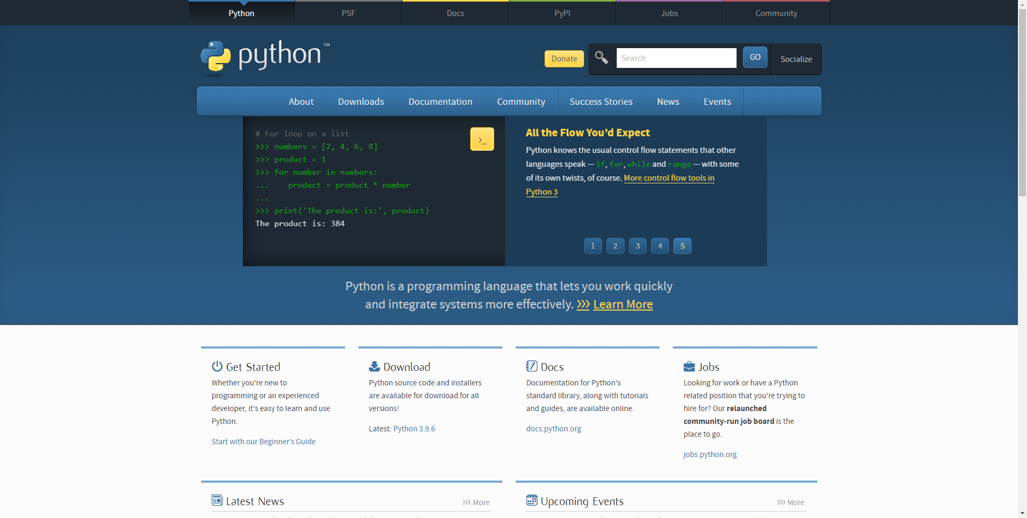
Task: Click the magnifying glass search icon
Action: (x=601, y=57)
